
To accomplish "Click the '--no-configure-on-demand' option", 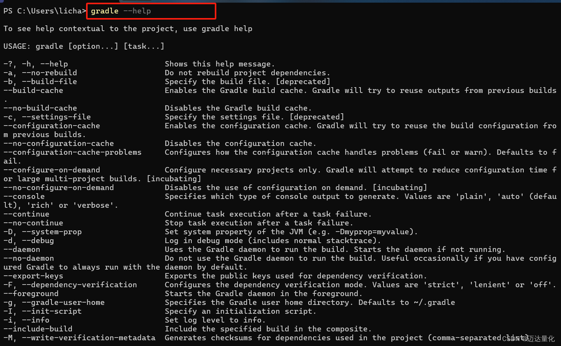I will pyautogui.click(x=59, y=188).
